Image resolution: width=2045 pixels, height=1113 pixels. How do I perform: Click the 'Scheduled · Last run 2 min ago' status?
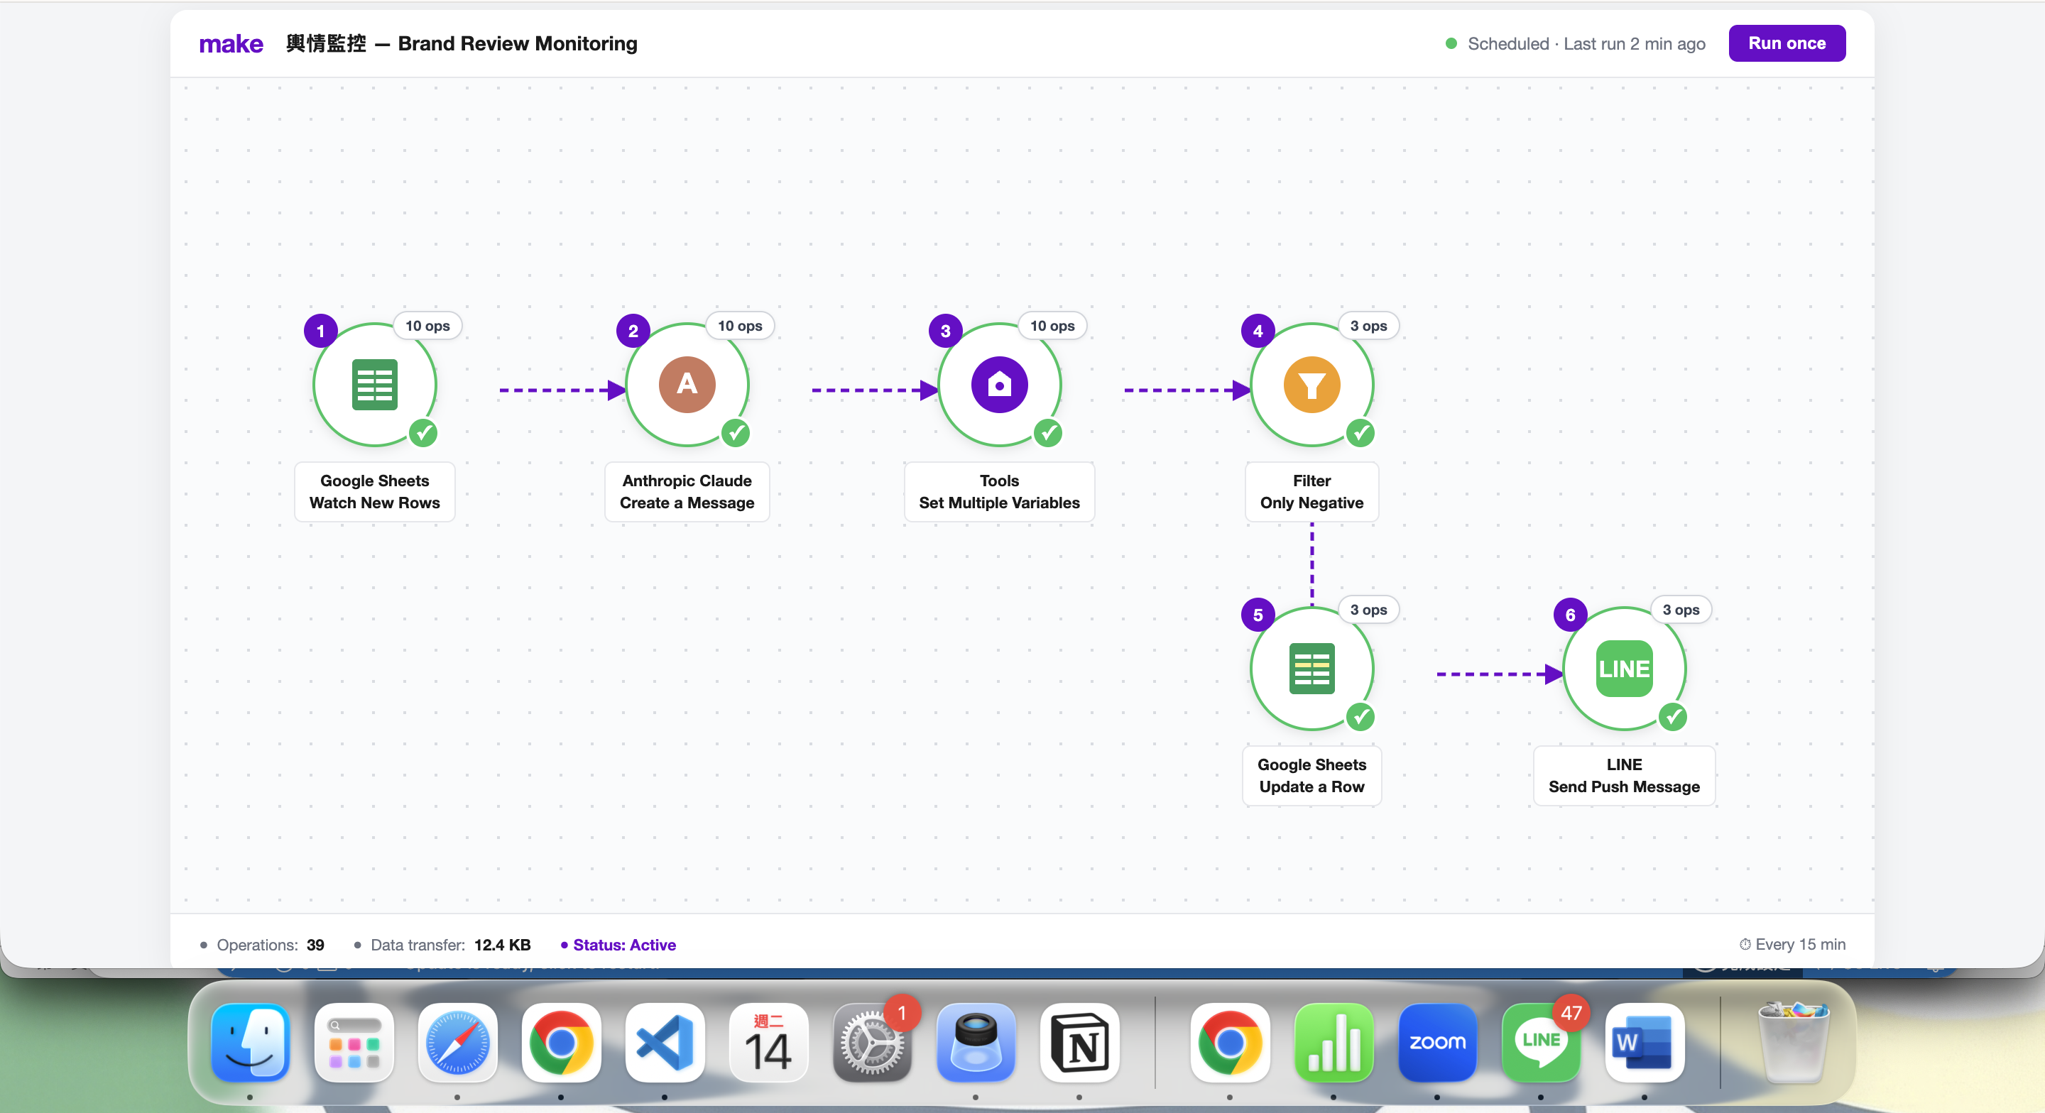point(1576,44)
